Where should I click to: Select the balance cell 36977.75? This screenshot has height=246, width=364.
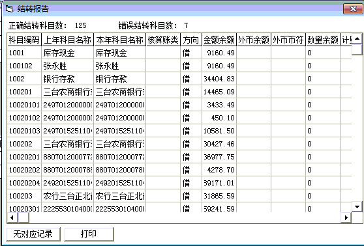point(219,157)
